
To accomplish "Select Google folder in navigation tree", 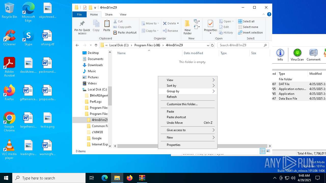I will (x=97, y=138).
